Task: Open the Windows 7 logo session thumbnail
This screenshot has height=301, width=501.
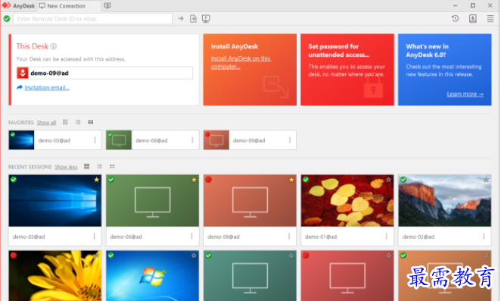Action: [152, 276]
